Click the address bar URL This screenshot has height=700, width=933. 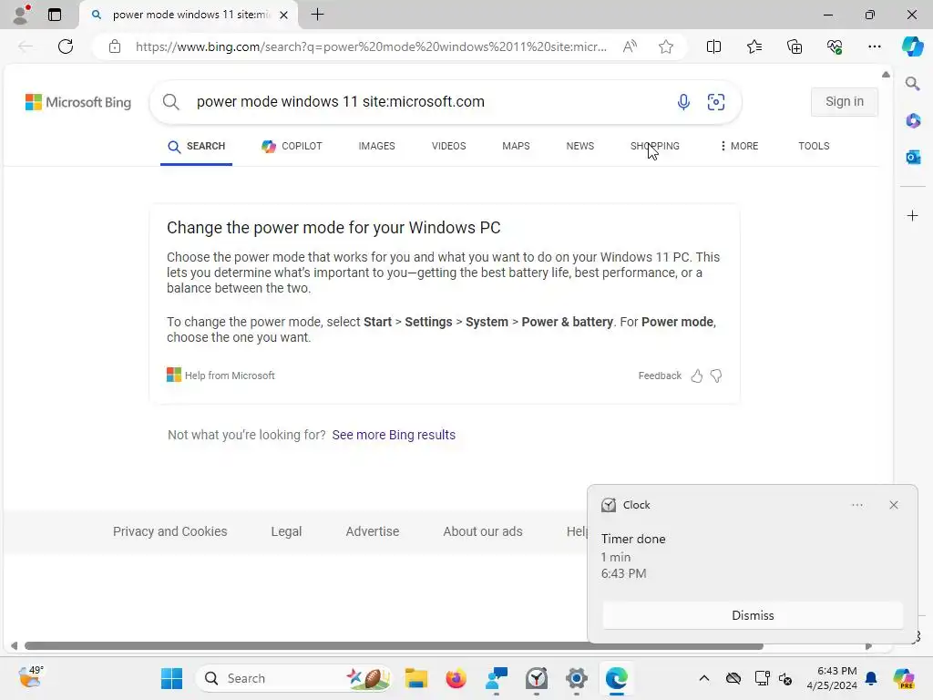point(371,47)
